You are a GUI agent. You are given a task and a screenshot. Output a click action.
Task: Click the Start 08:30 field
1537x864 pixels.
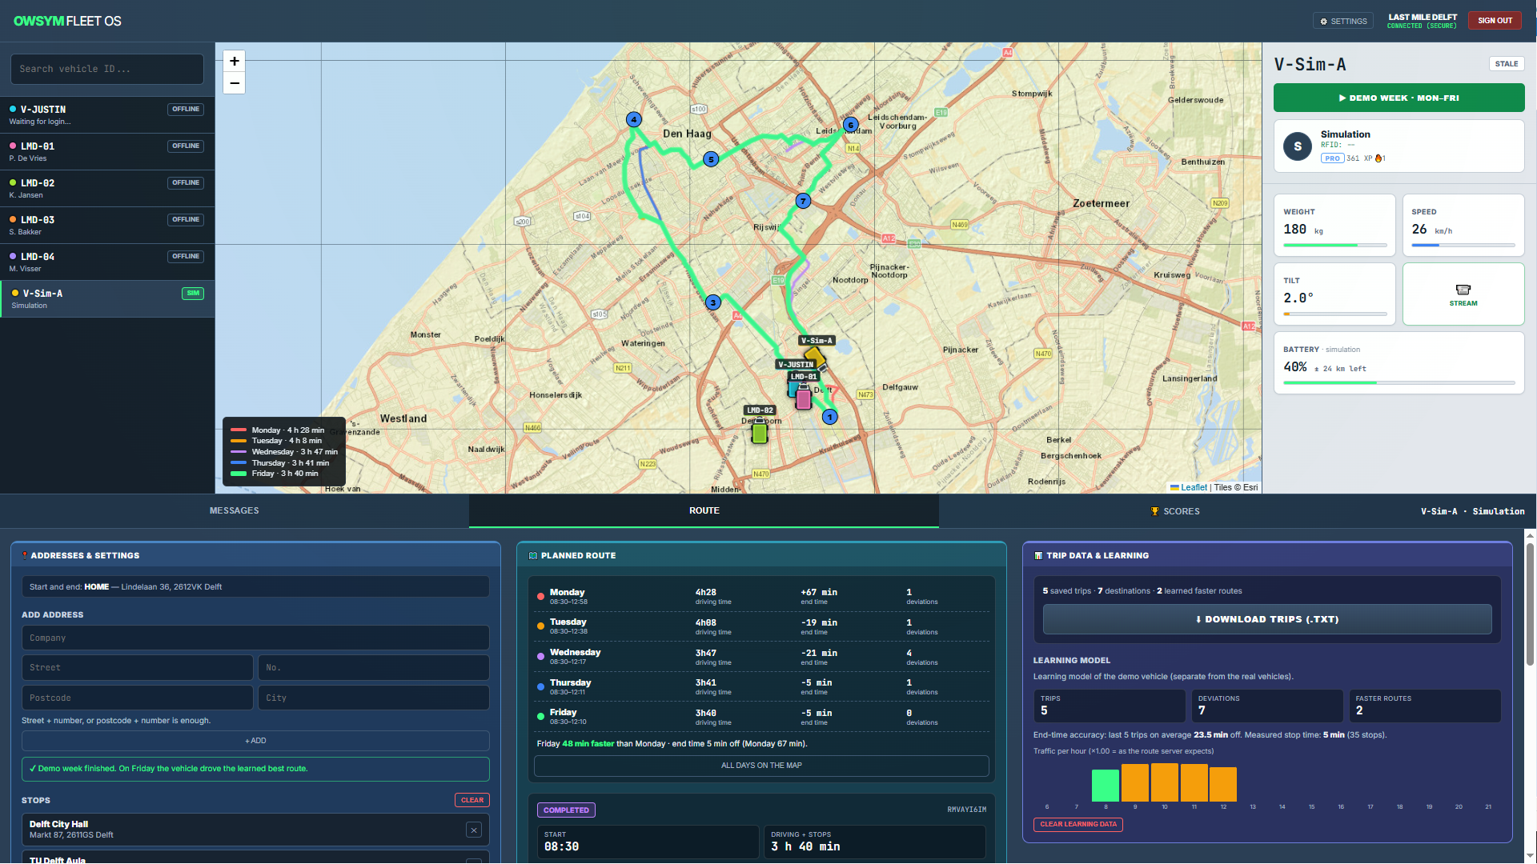point(647,842)
